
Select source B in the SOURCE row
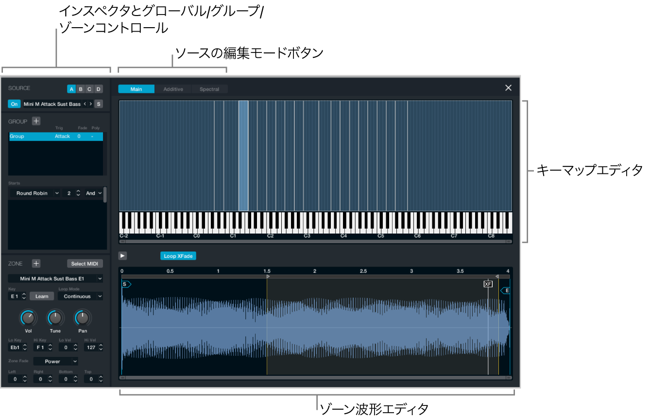pos(80,88)
